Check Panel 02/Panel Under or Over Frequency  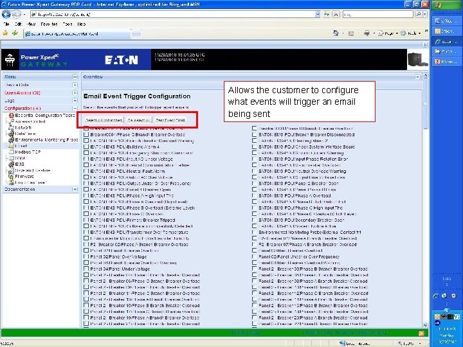(x=255, y=256)
